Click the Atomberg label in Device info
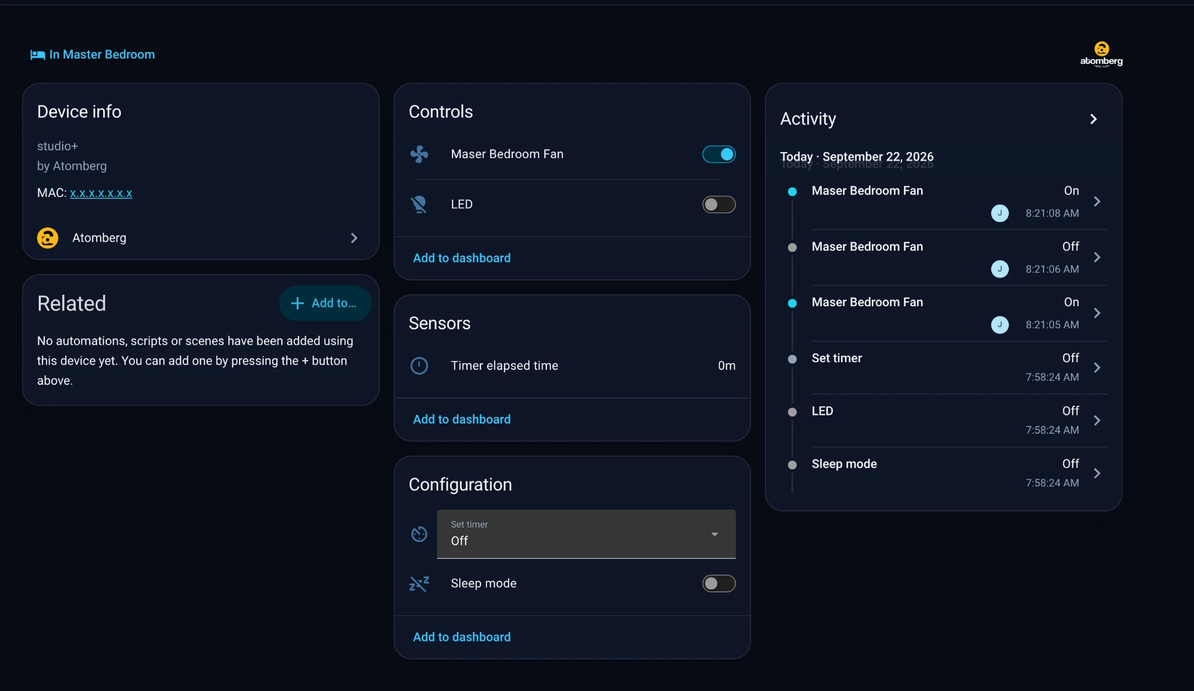This screenshot has width=1194, height=691. click(x=99, y=238)
